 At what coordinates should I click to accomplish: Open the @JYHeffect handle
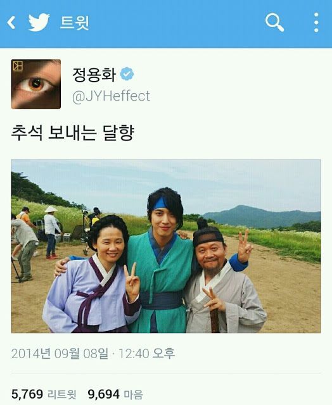click(111, 96)
